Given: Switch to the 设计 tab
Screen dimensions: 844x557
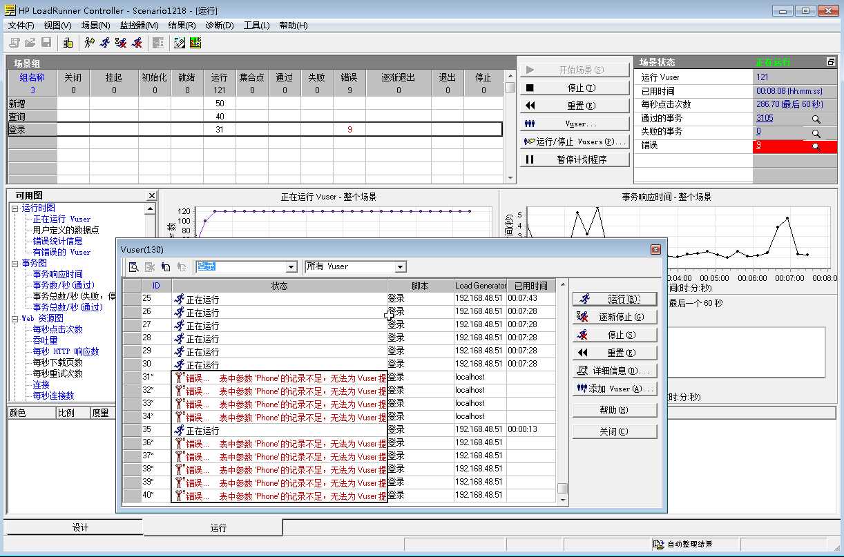Looking at the screenshot, I should (x=74, y=527).
